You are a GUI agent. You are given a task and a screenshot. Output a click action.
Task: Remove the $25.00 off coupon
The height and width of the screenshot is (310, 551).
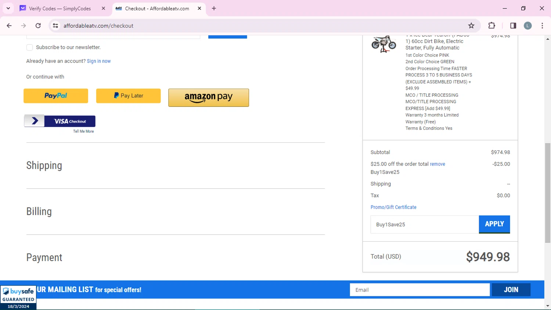coord(437,164)
